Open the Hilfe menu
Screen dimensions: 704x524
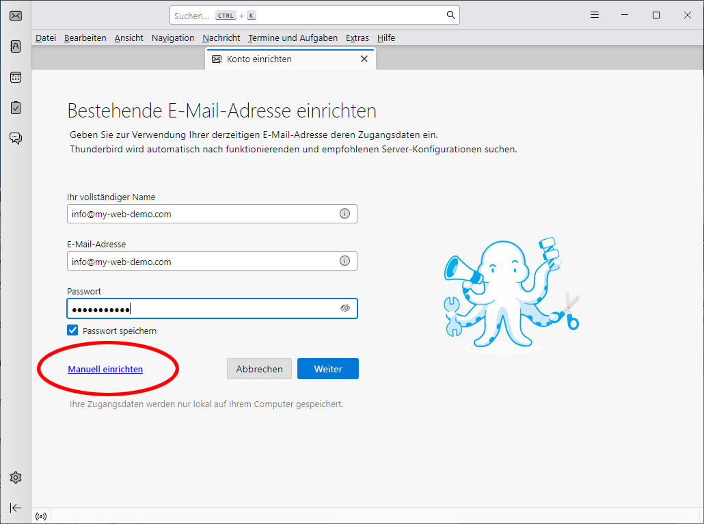click(386, 38)
